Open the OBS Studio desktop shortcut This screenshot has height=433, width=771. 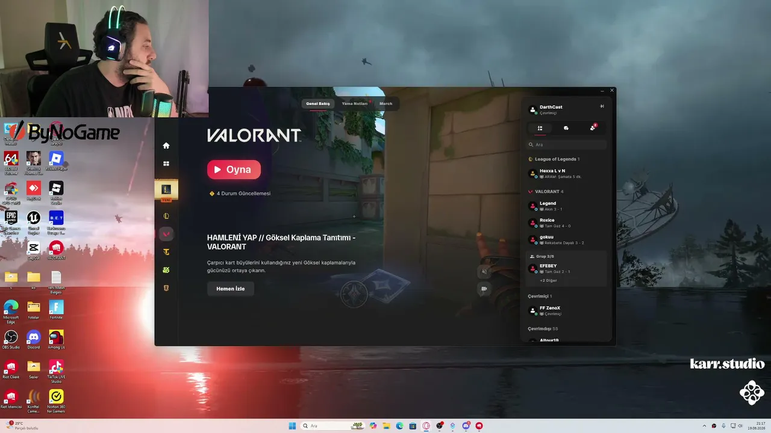point(11,340)
